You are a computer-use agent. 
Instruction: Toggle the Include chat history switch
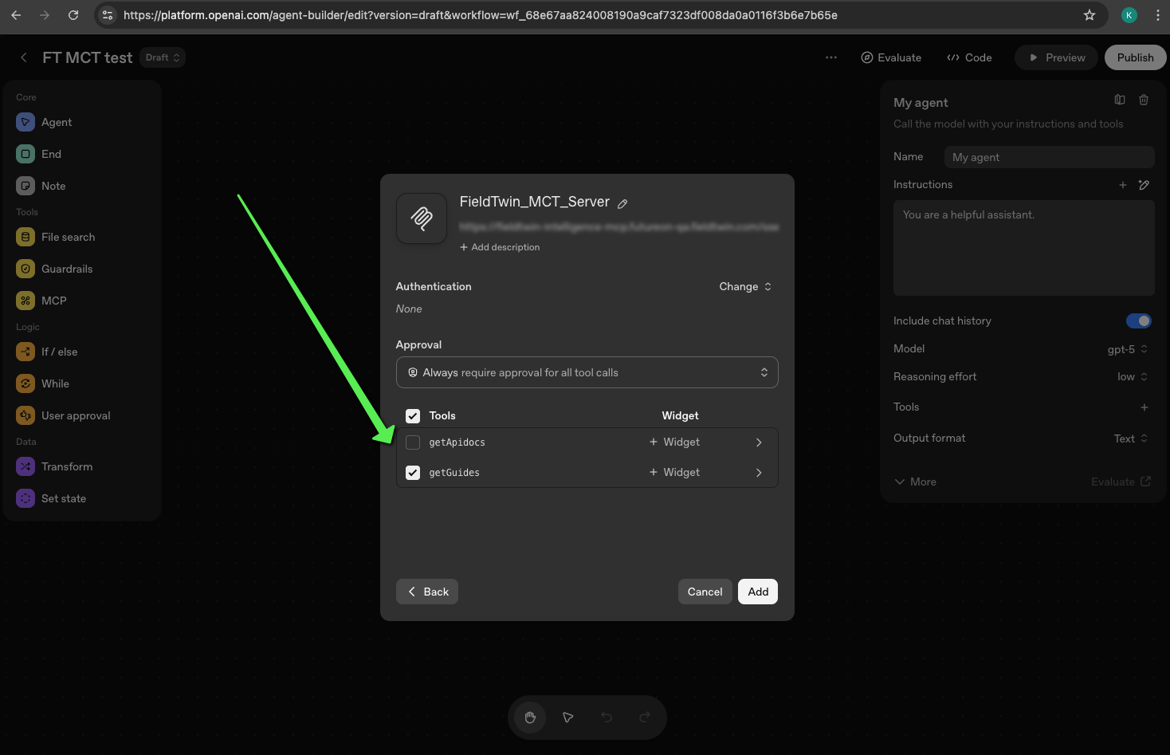1138,321
